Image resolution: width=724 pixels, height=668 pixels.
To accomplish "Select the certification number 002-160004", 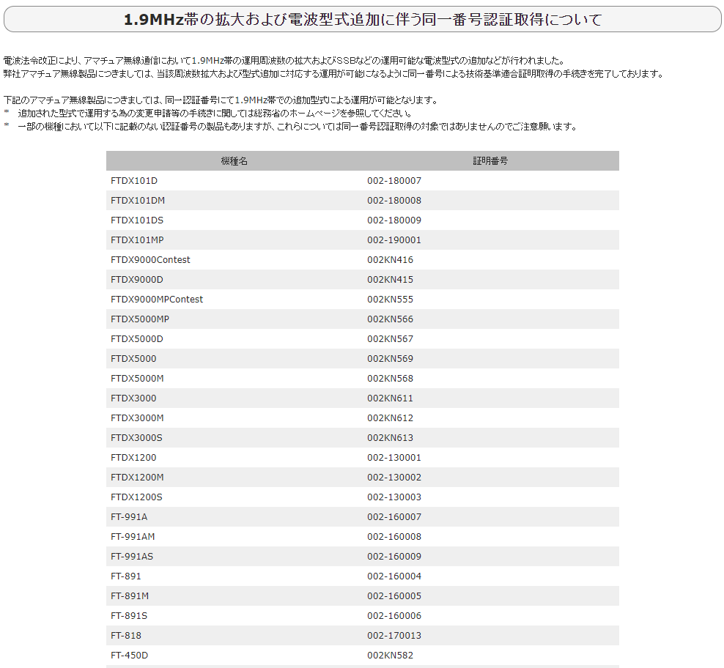I will pyautogui.click(x=394, y=576).
